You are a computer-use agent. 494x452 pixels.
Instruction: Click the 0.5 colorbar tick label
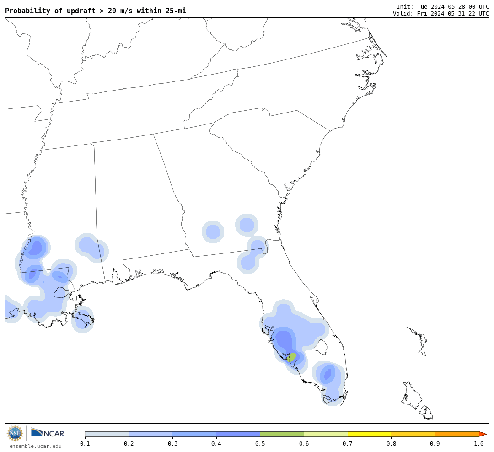click(260, 443)
